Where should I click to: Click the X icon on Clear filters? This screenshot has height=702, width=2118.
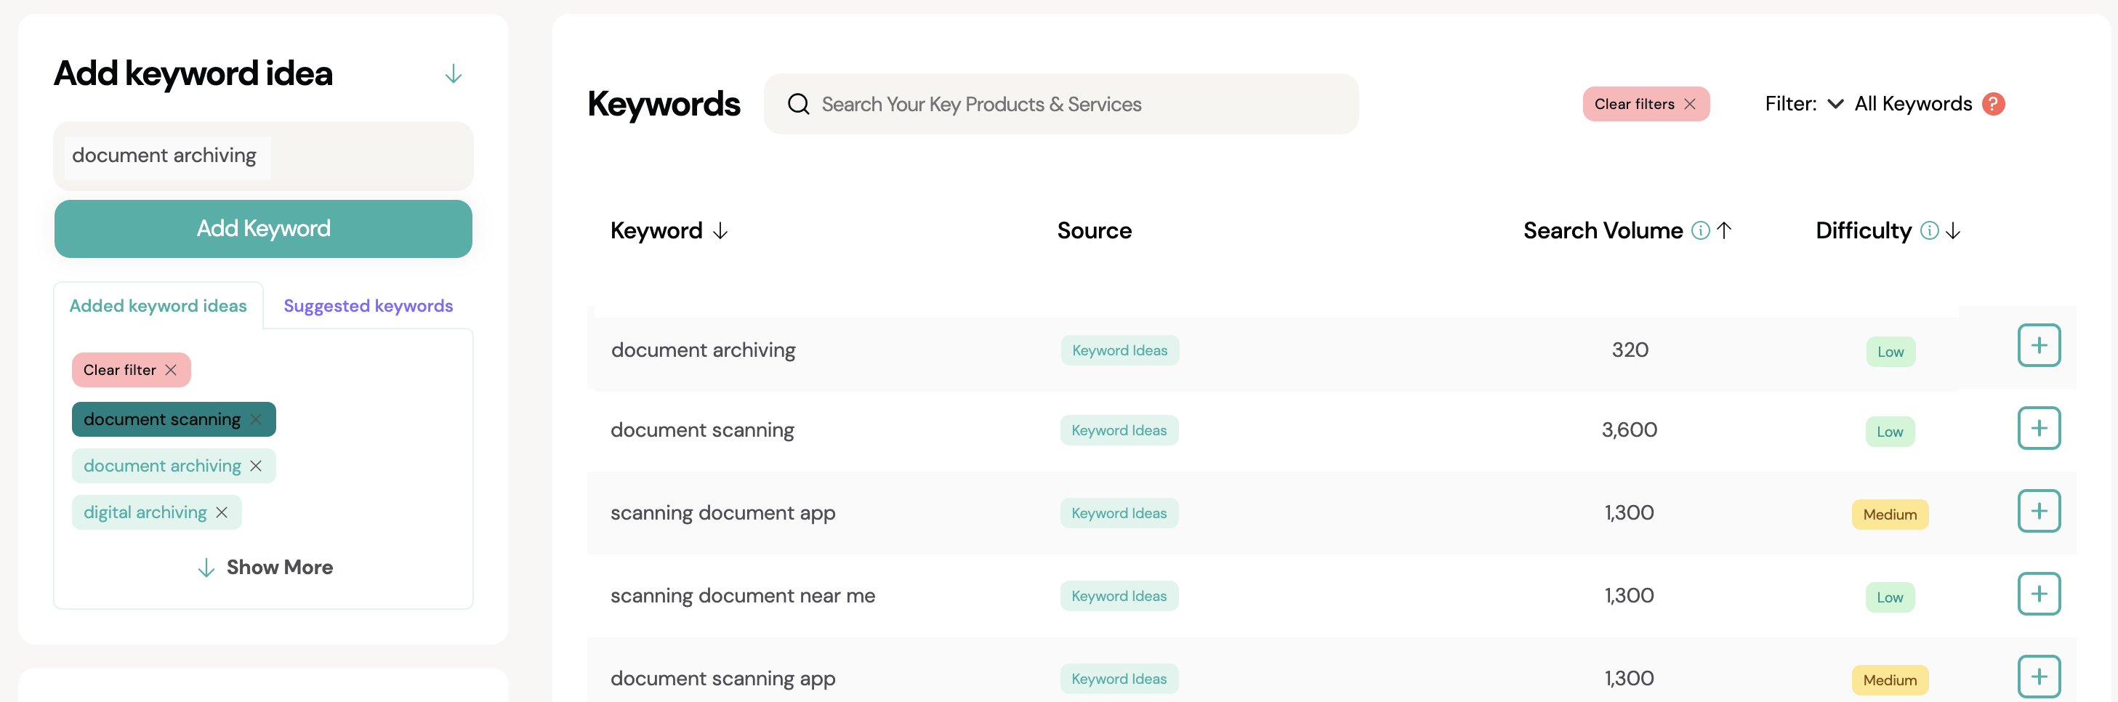(x=1690, y=105)
